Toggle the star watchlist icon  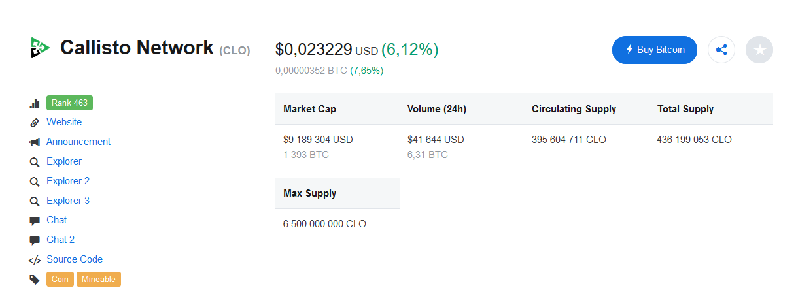759,50
